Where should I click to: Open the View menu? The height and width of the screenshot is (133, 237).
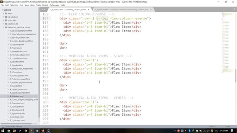click(27, 5)
